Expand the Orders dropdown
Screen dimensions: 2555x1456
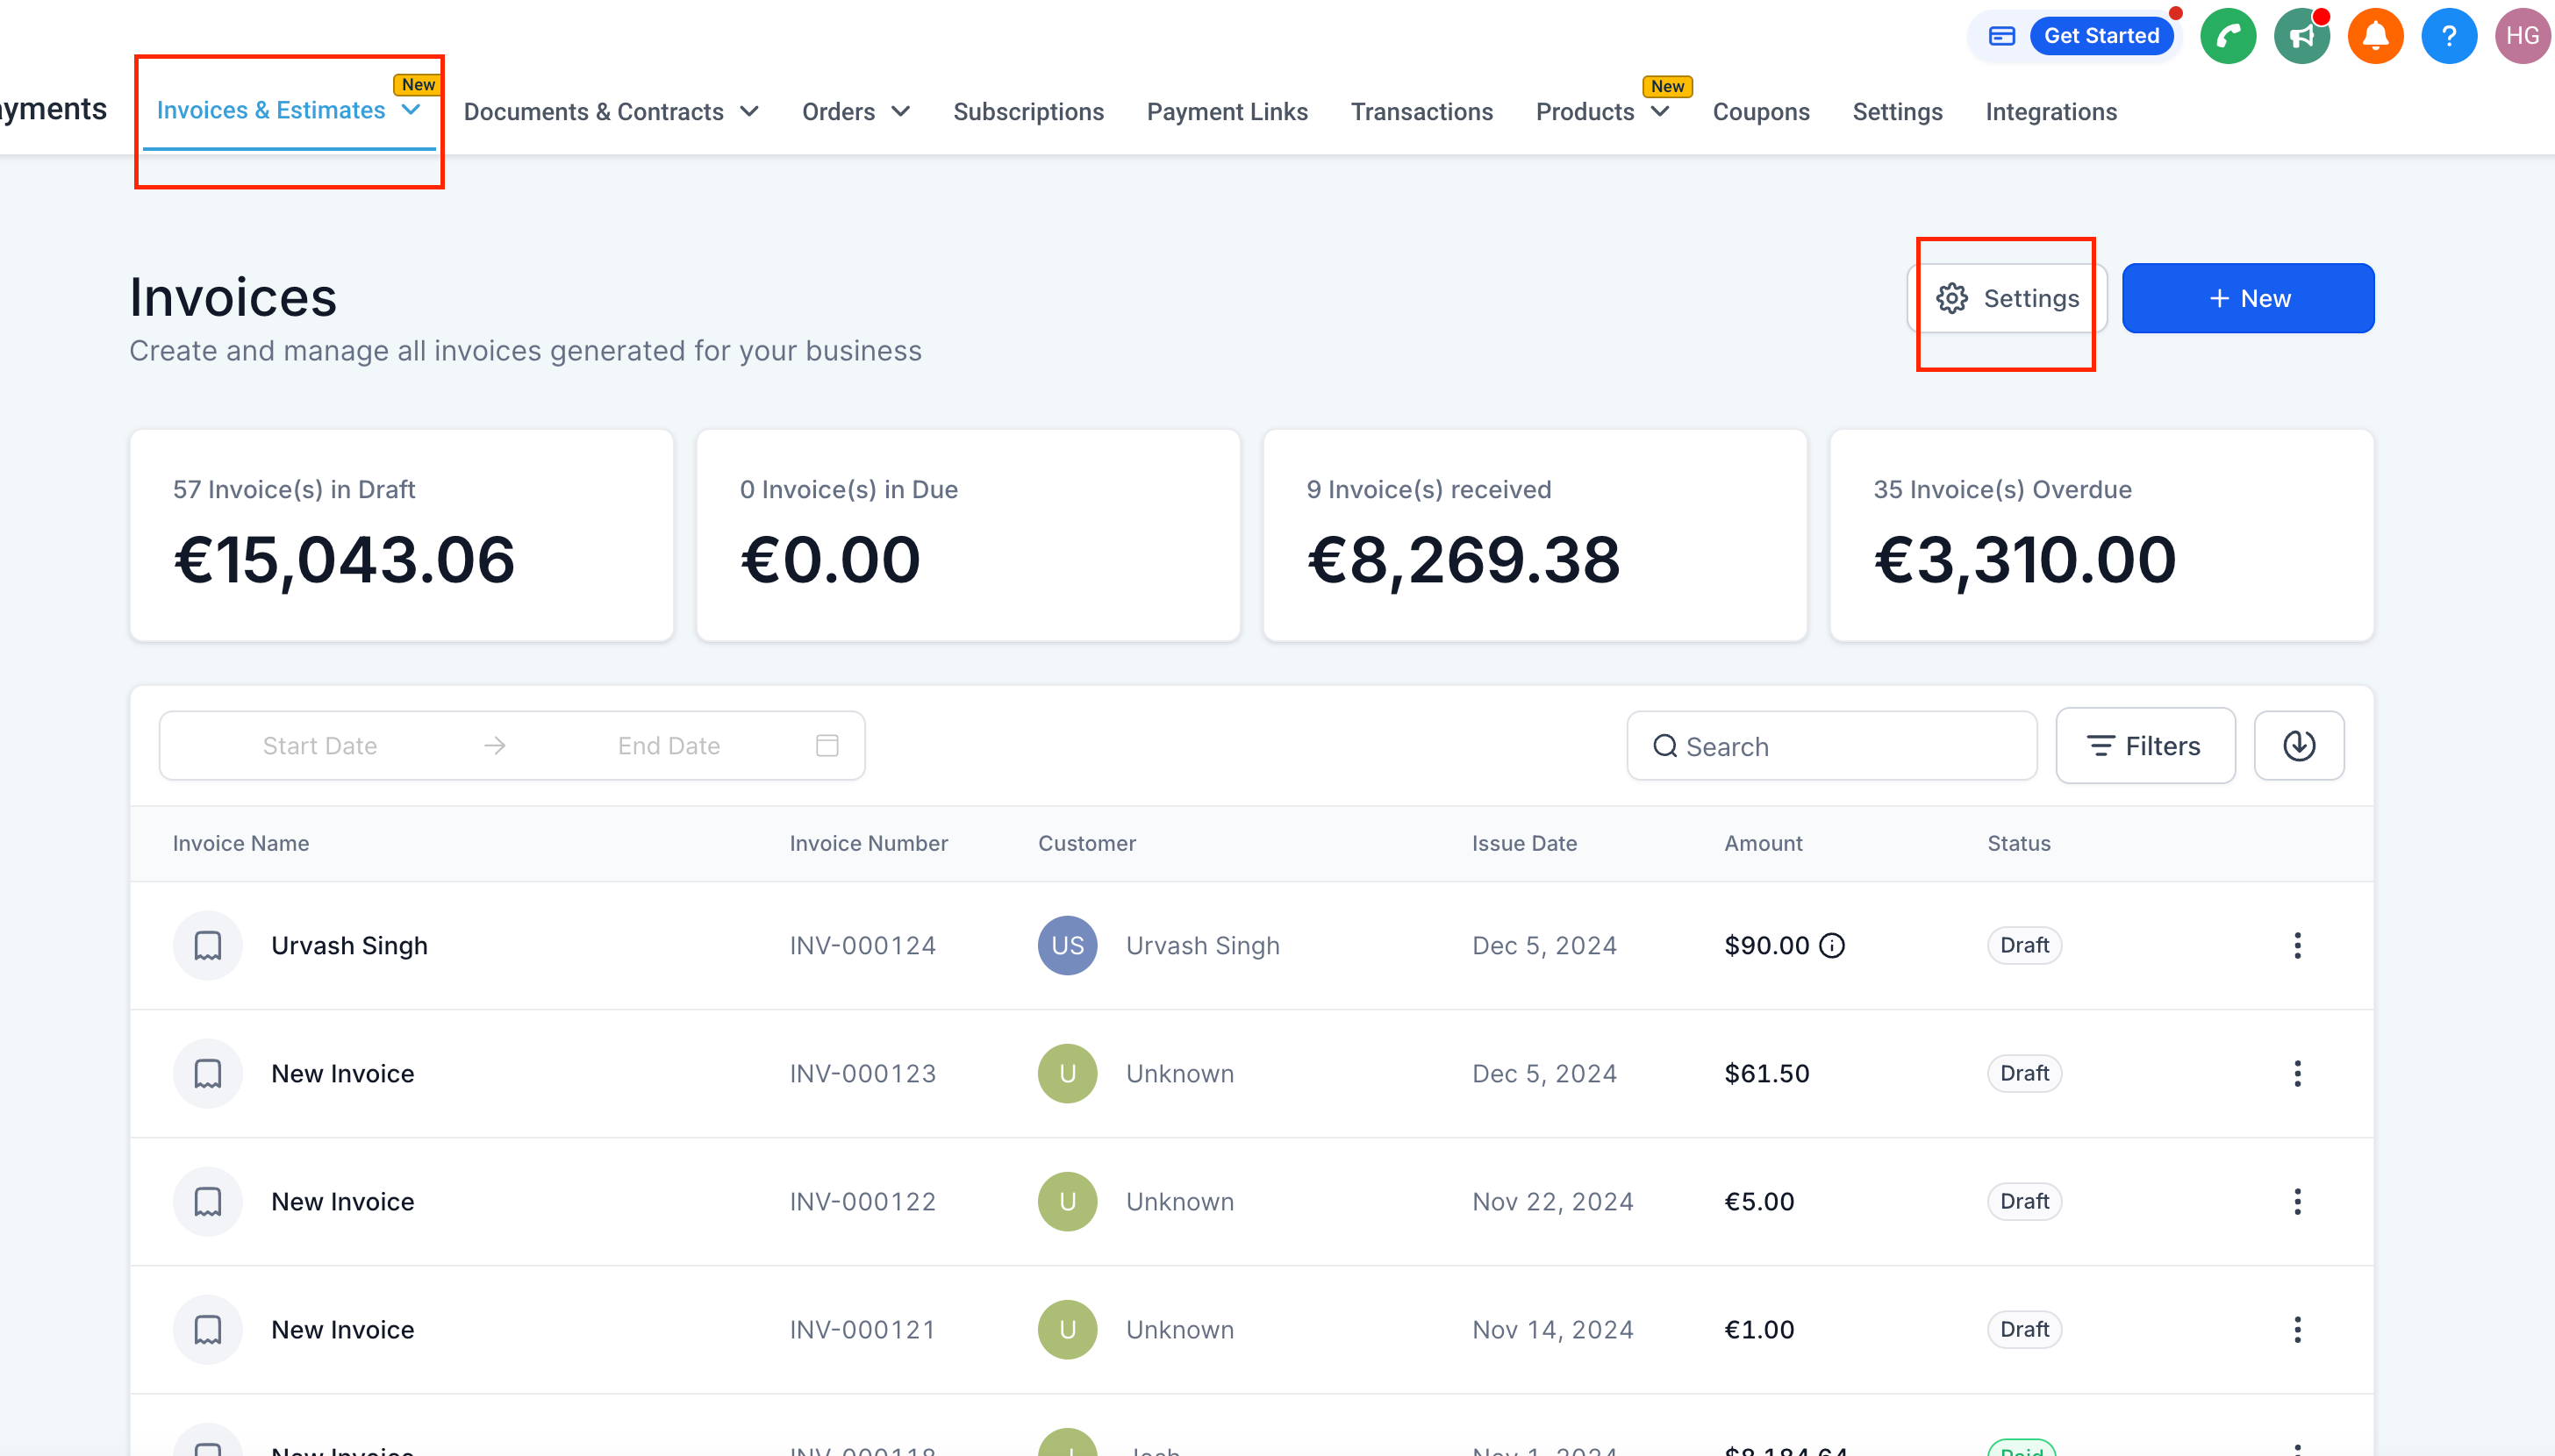(x=856, y=112)
